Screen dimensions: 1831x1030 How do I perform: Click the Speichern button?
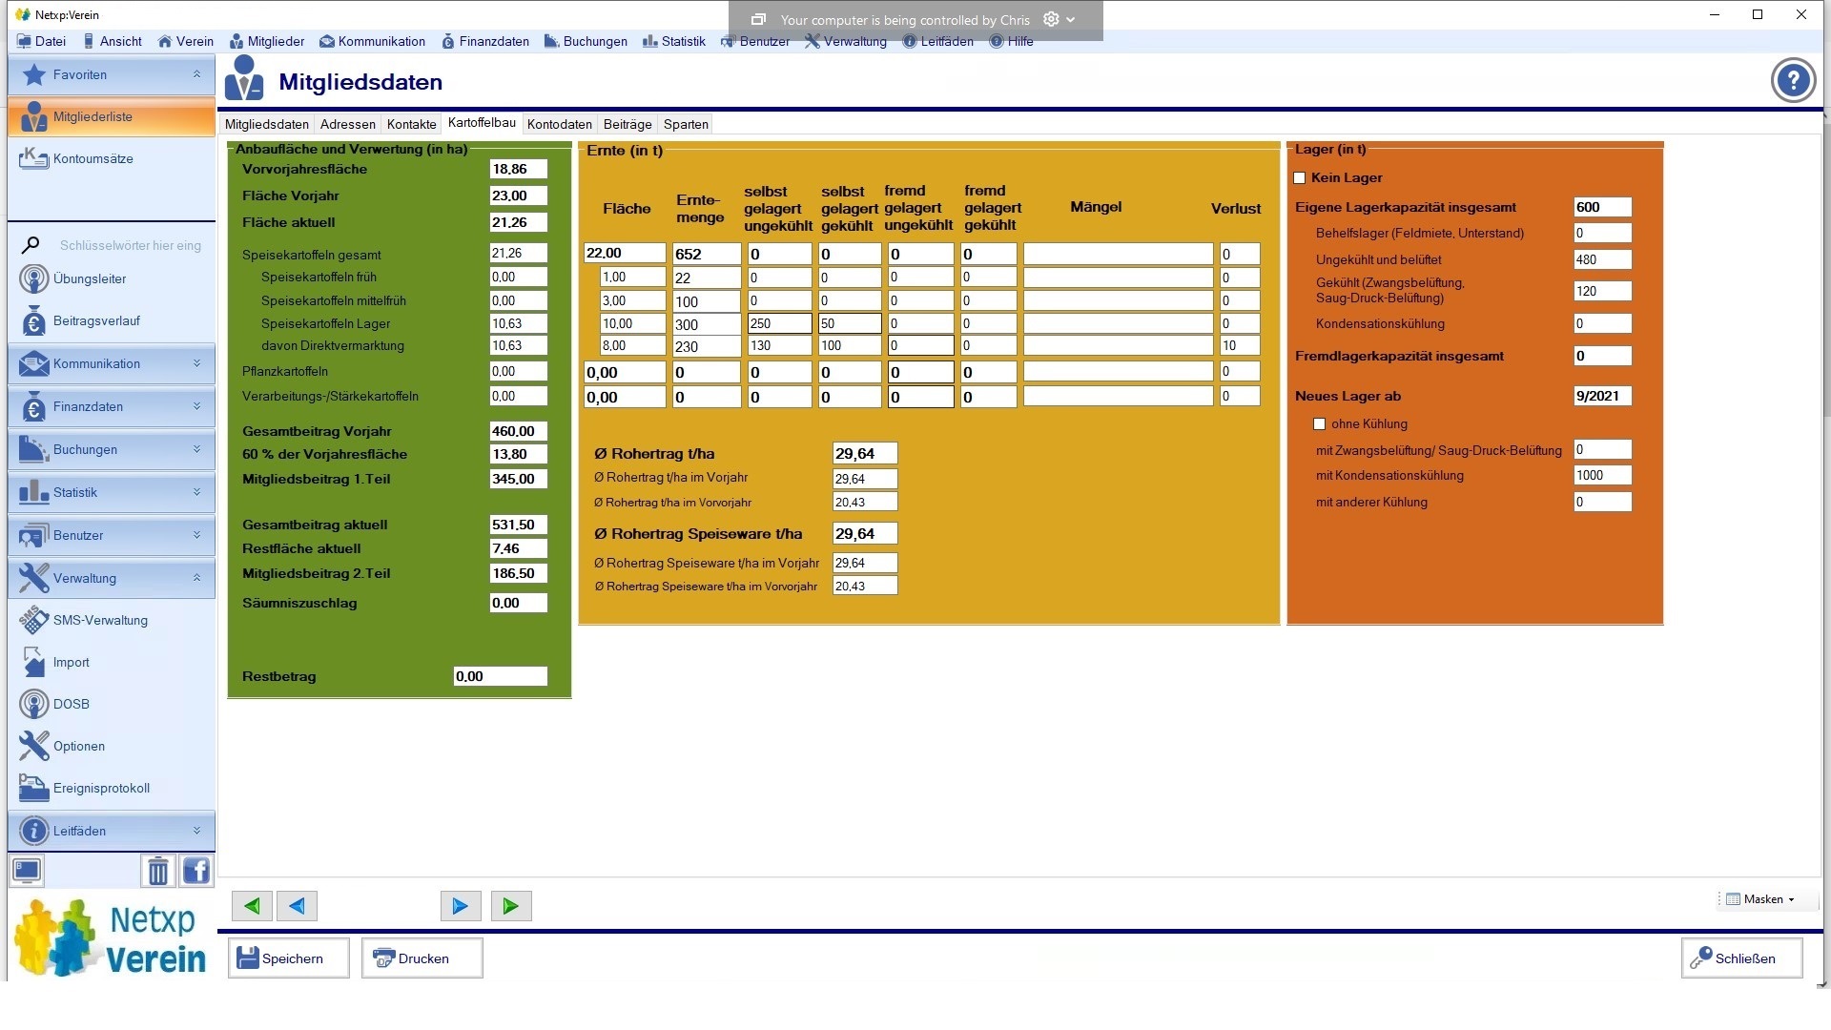click(x=288, y=958)
